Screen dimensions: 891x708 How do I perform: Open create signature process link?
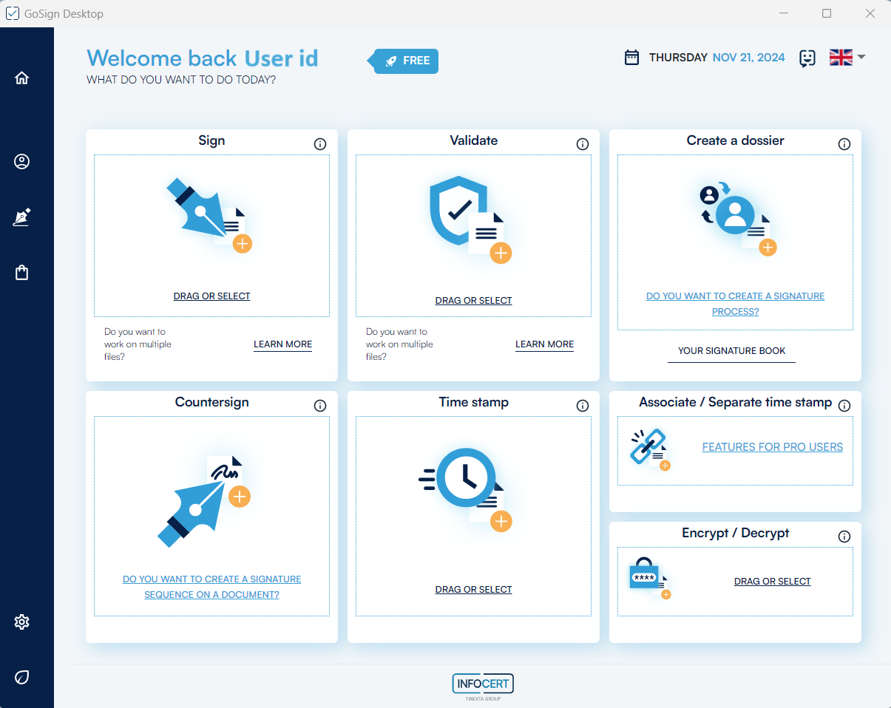tap(735, 304)
